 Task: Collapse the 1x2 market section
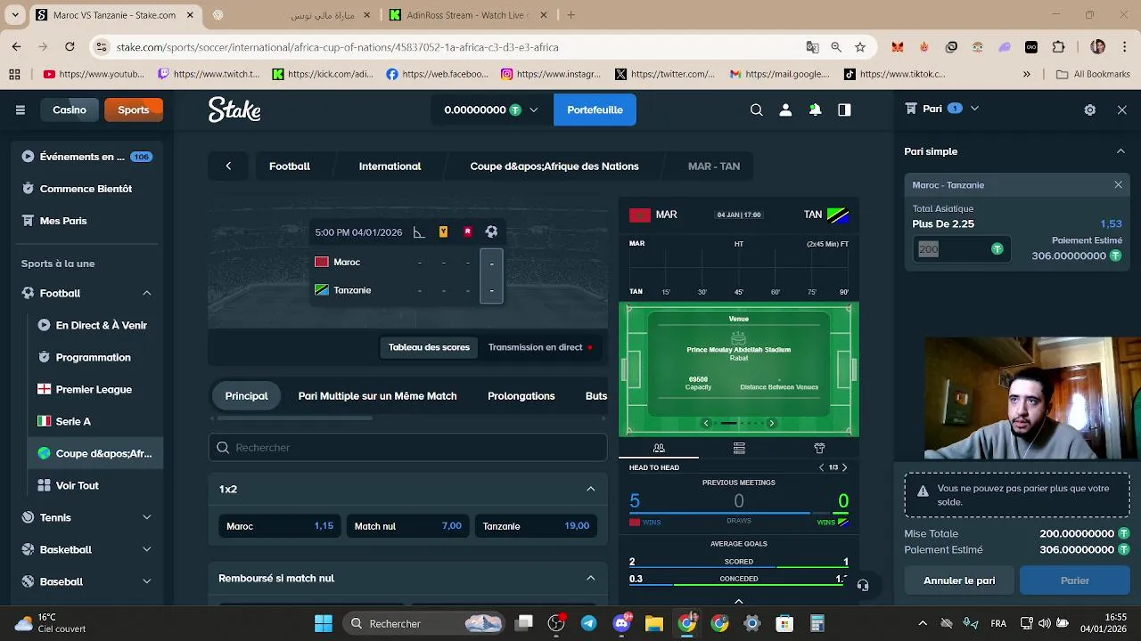click(x=590, y=489)
